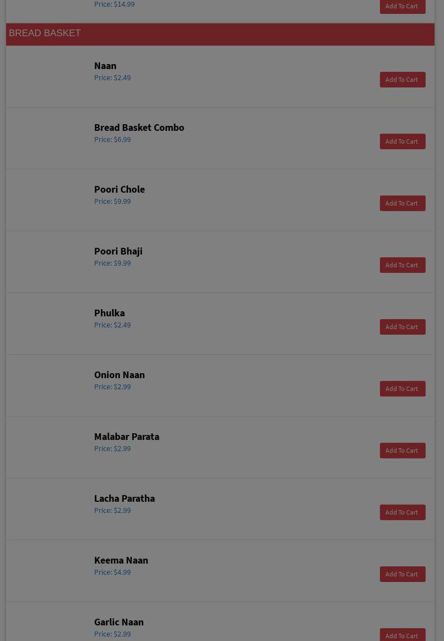
Task: Click the Poori Chole item title
Action: point(119,189)
